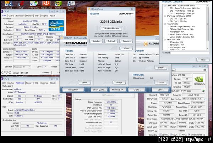Image resolution: width=213 pixels, height=143 pixels.
Task: Open the System Details... button in 3DMark05
Action: pos(161,68)
